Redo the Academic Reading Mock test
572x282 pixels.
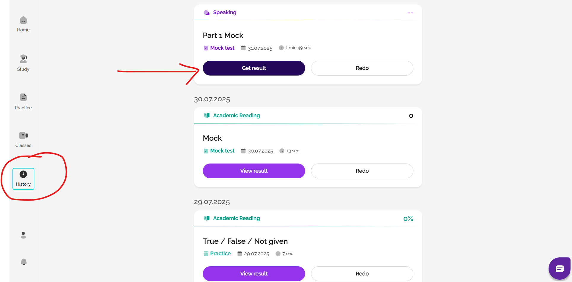pos(362,171)
